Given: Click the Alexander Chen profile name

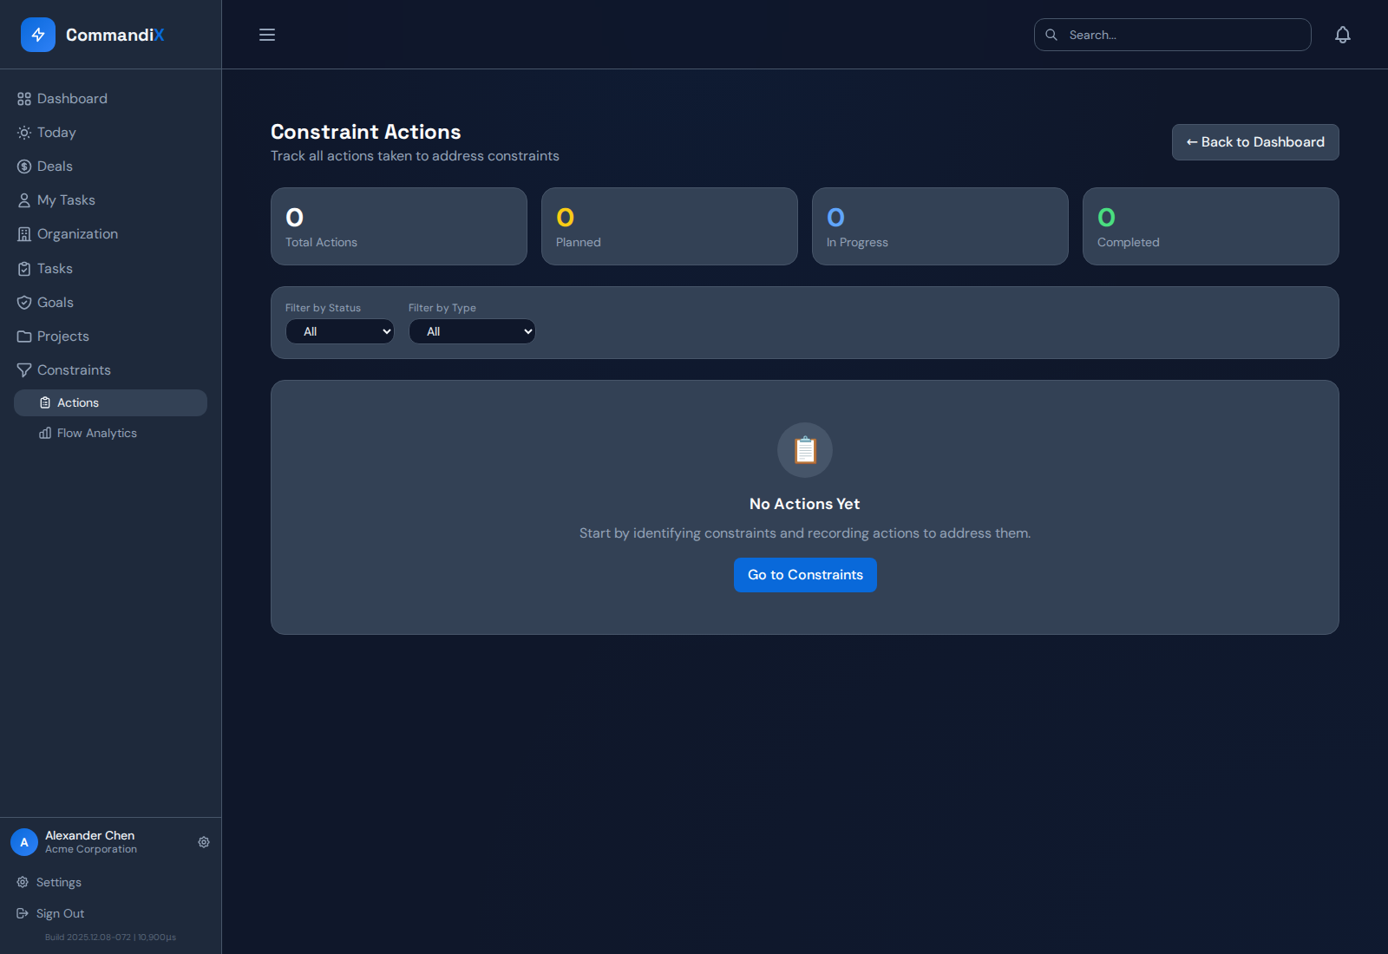Looking at the screenshot, I should pos(90,835).
